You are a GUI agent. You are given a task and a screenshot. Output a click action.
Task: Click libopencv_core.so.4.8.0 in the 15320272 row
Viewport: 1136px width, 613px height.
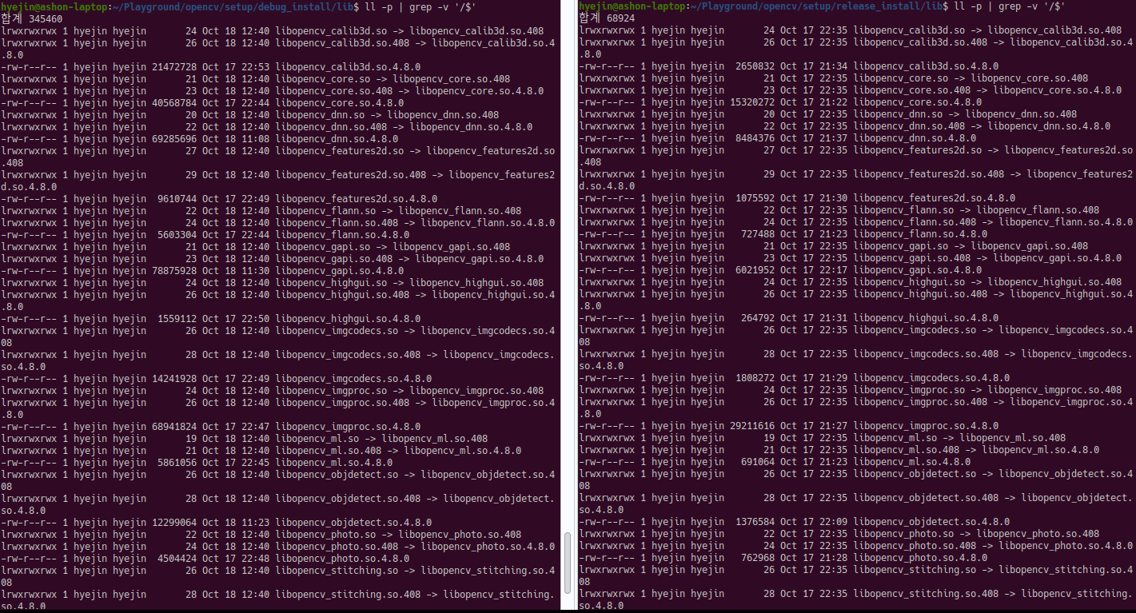[917, 102]
